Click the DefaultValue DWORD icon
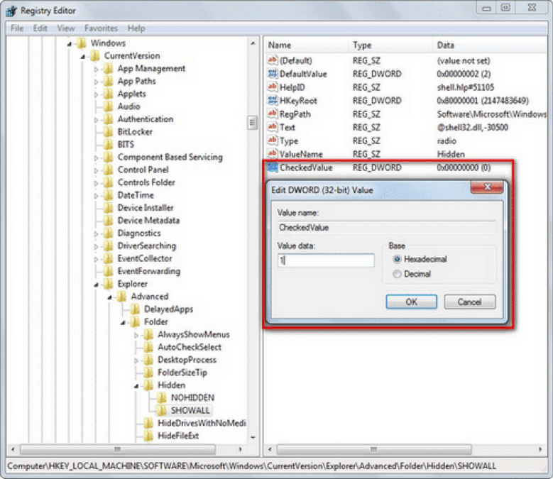553x479 pixels. coord(272,74)
